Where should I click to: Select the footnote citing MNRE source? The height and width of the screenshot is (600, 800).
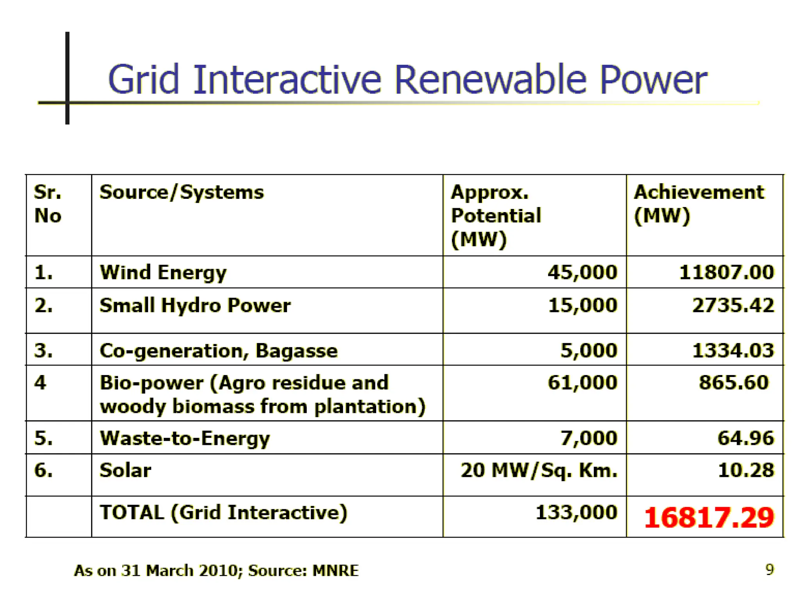[216, 570]
